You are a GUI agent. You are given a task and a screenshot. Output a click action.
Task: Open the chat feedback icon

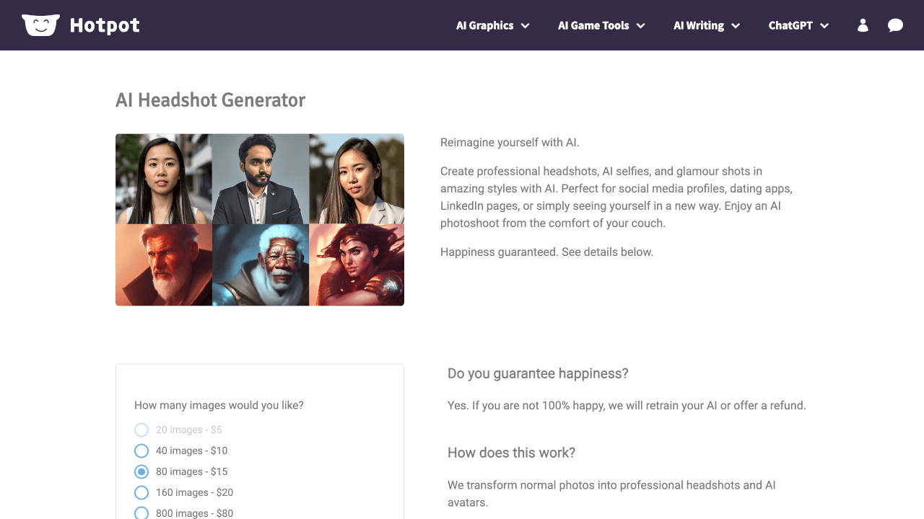[x=895, y=25]
